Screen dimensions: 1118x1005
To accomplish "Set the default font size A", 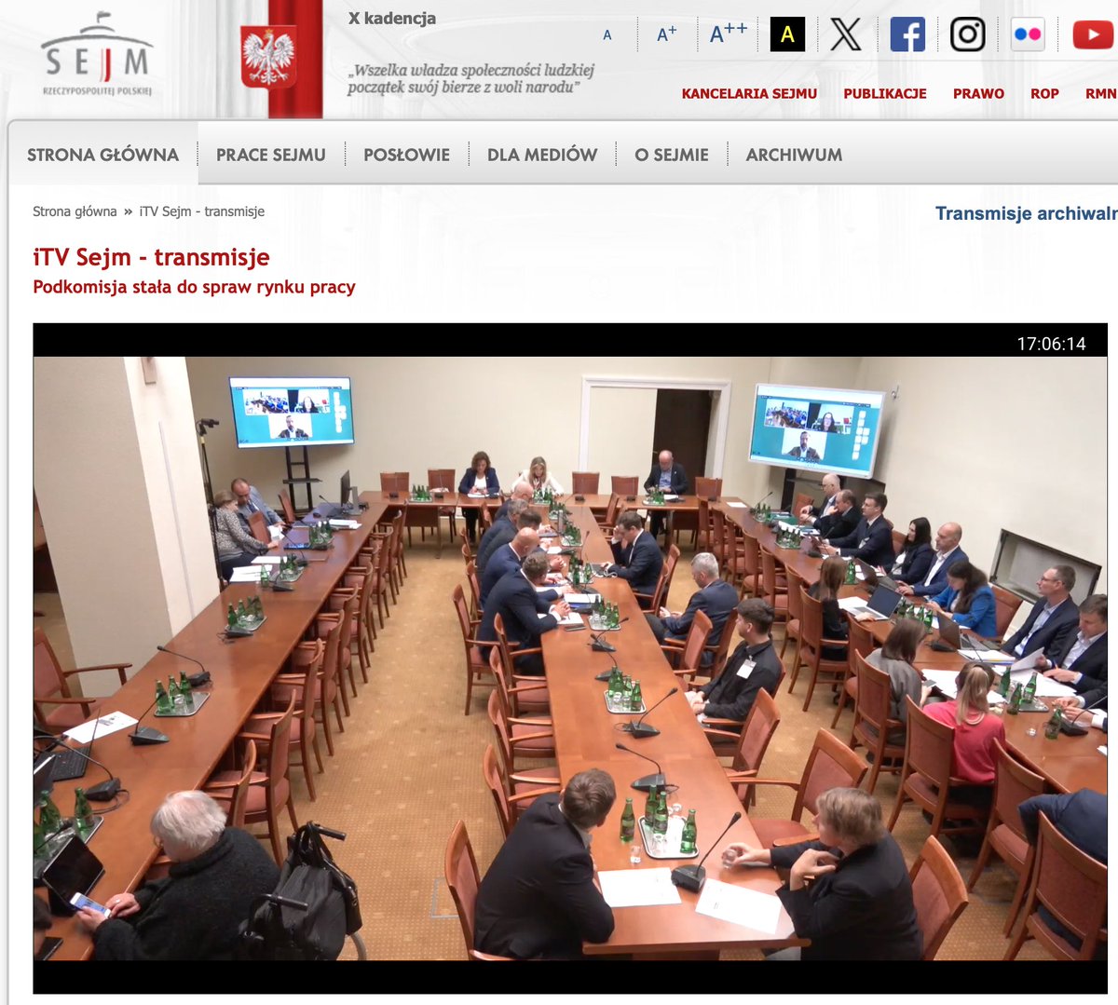I will (x=607, y=35).
